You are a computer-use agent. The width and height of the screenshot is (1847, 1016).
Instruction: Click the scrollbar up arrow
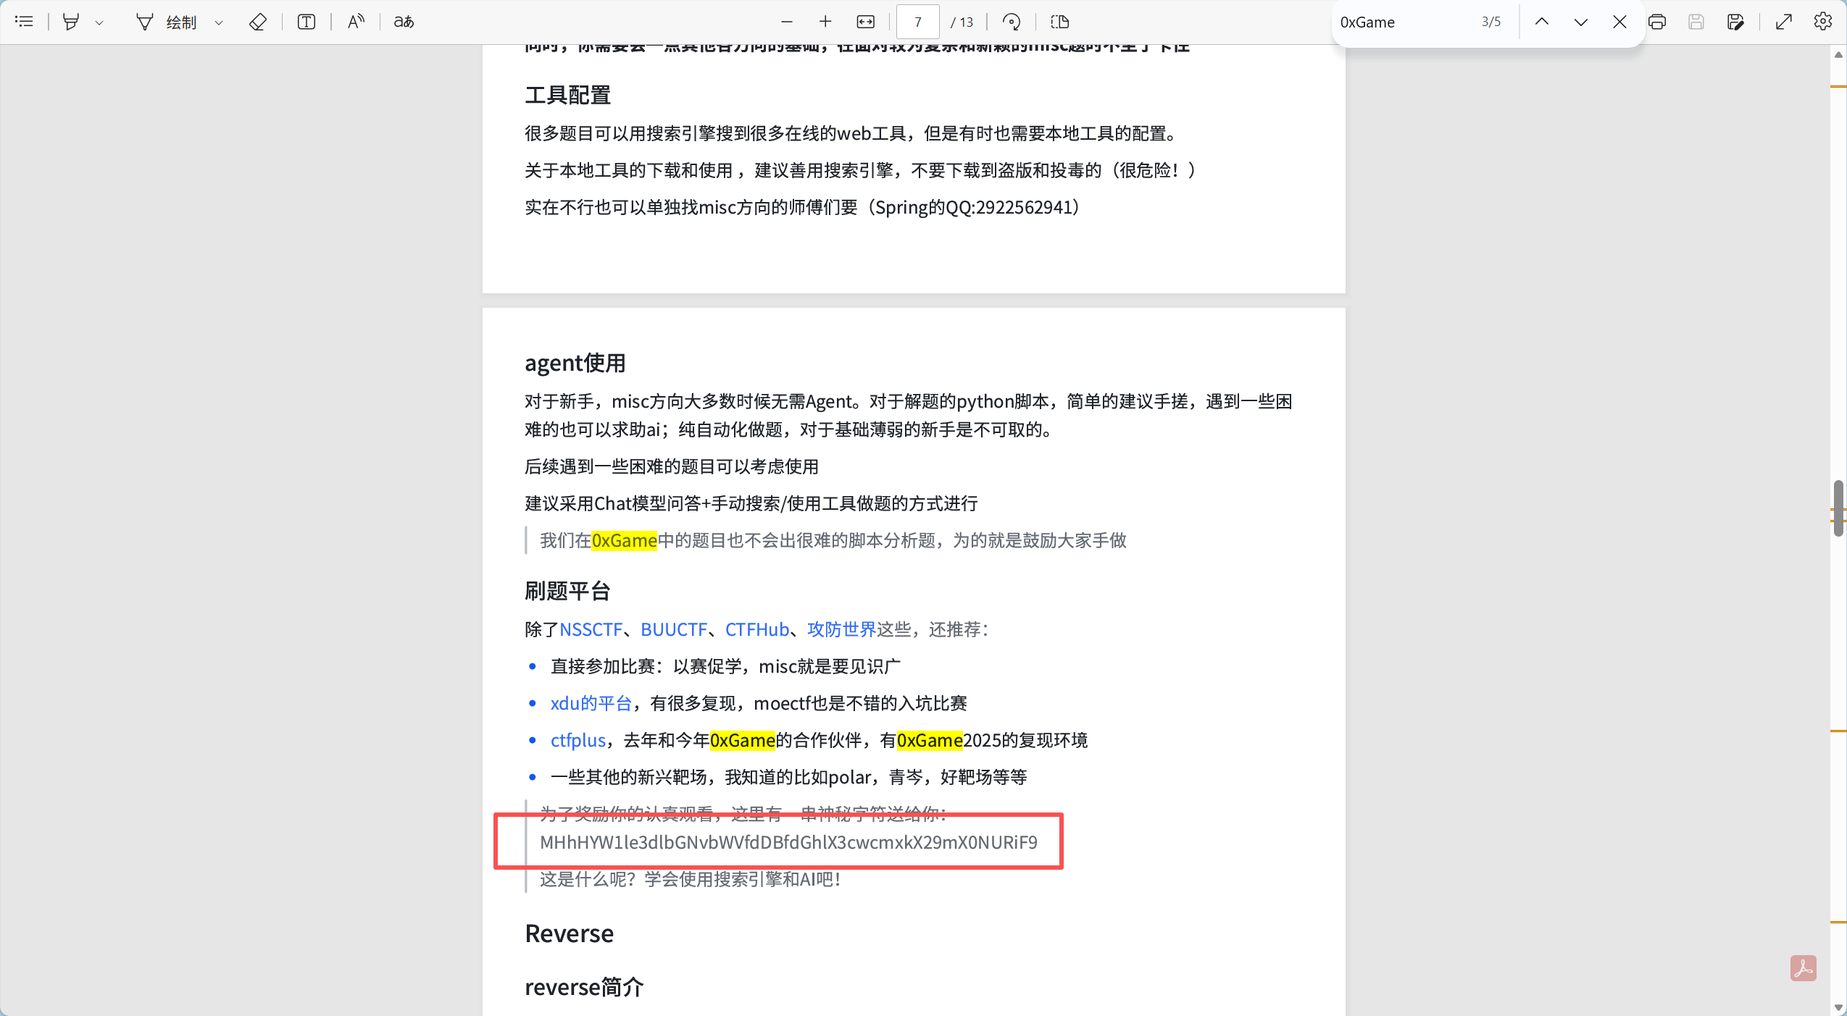(1838, 54)
